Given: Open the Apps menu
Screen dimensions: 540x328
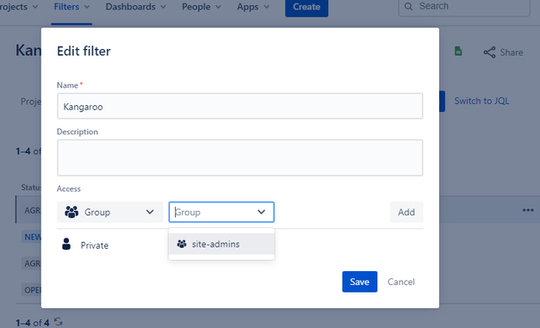Looking at the screenshot, I should point(253,7).
